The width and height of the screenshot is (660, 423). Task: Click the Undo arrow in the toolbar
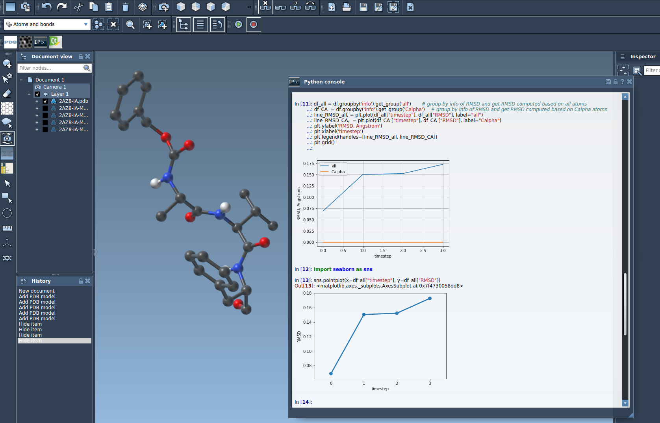click(47, 7)
